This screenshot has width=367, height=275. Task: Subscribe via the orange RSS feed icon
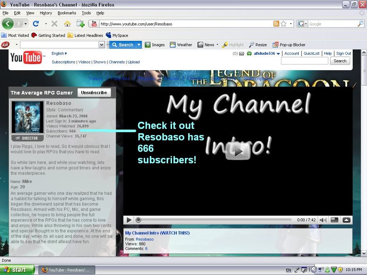click(x=276, y=24)
